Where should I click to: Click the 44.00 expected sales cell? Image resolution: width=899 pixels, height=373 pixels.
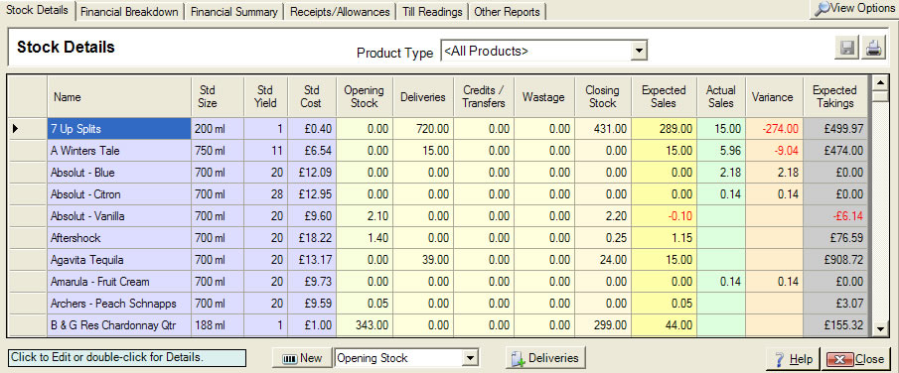pos(664,324)
